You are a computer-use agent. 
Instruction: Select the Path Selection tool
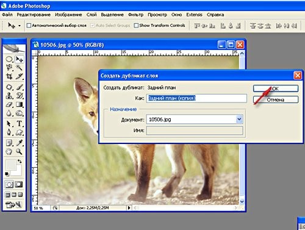[9, 124]
